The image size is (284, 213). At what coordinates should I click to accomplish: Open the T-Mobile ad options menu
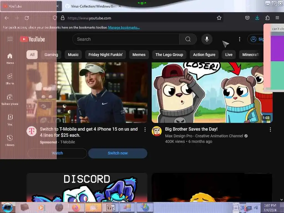pos(145,129)
